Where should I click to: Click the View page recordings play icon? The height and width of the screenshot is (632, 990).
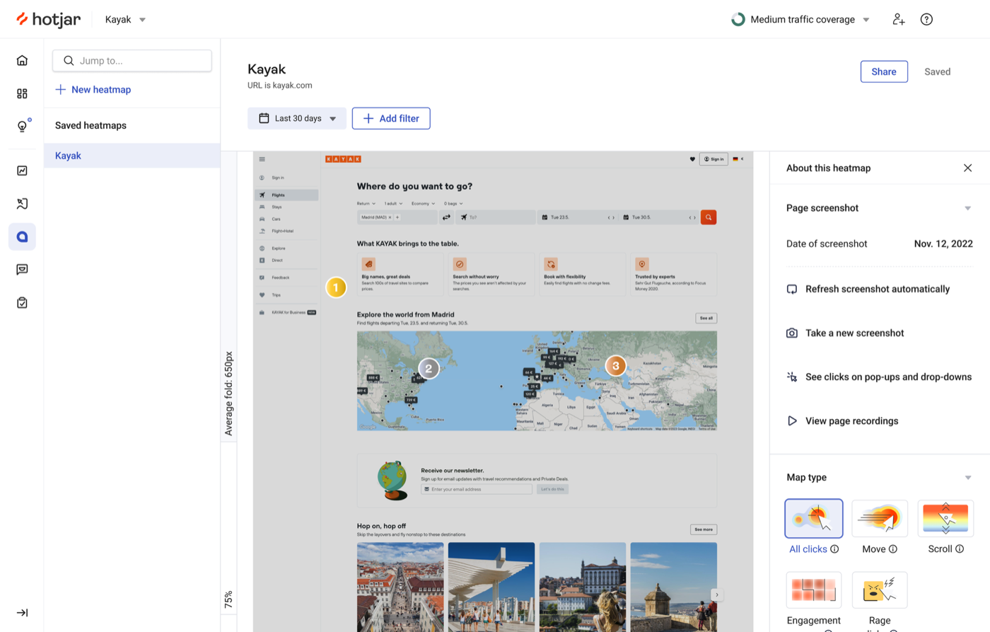tap(792, 420)
